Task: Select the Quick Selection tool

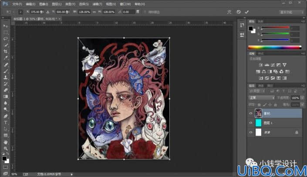Action: [x=6, y=45]
